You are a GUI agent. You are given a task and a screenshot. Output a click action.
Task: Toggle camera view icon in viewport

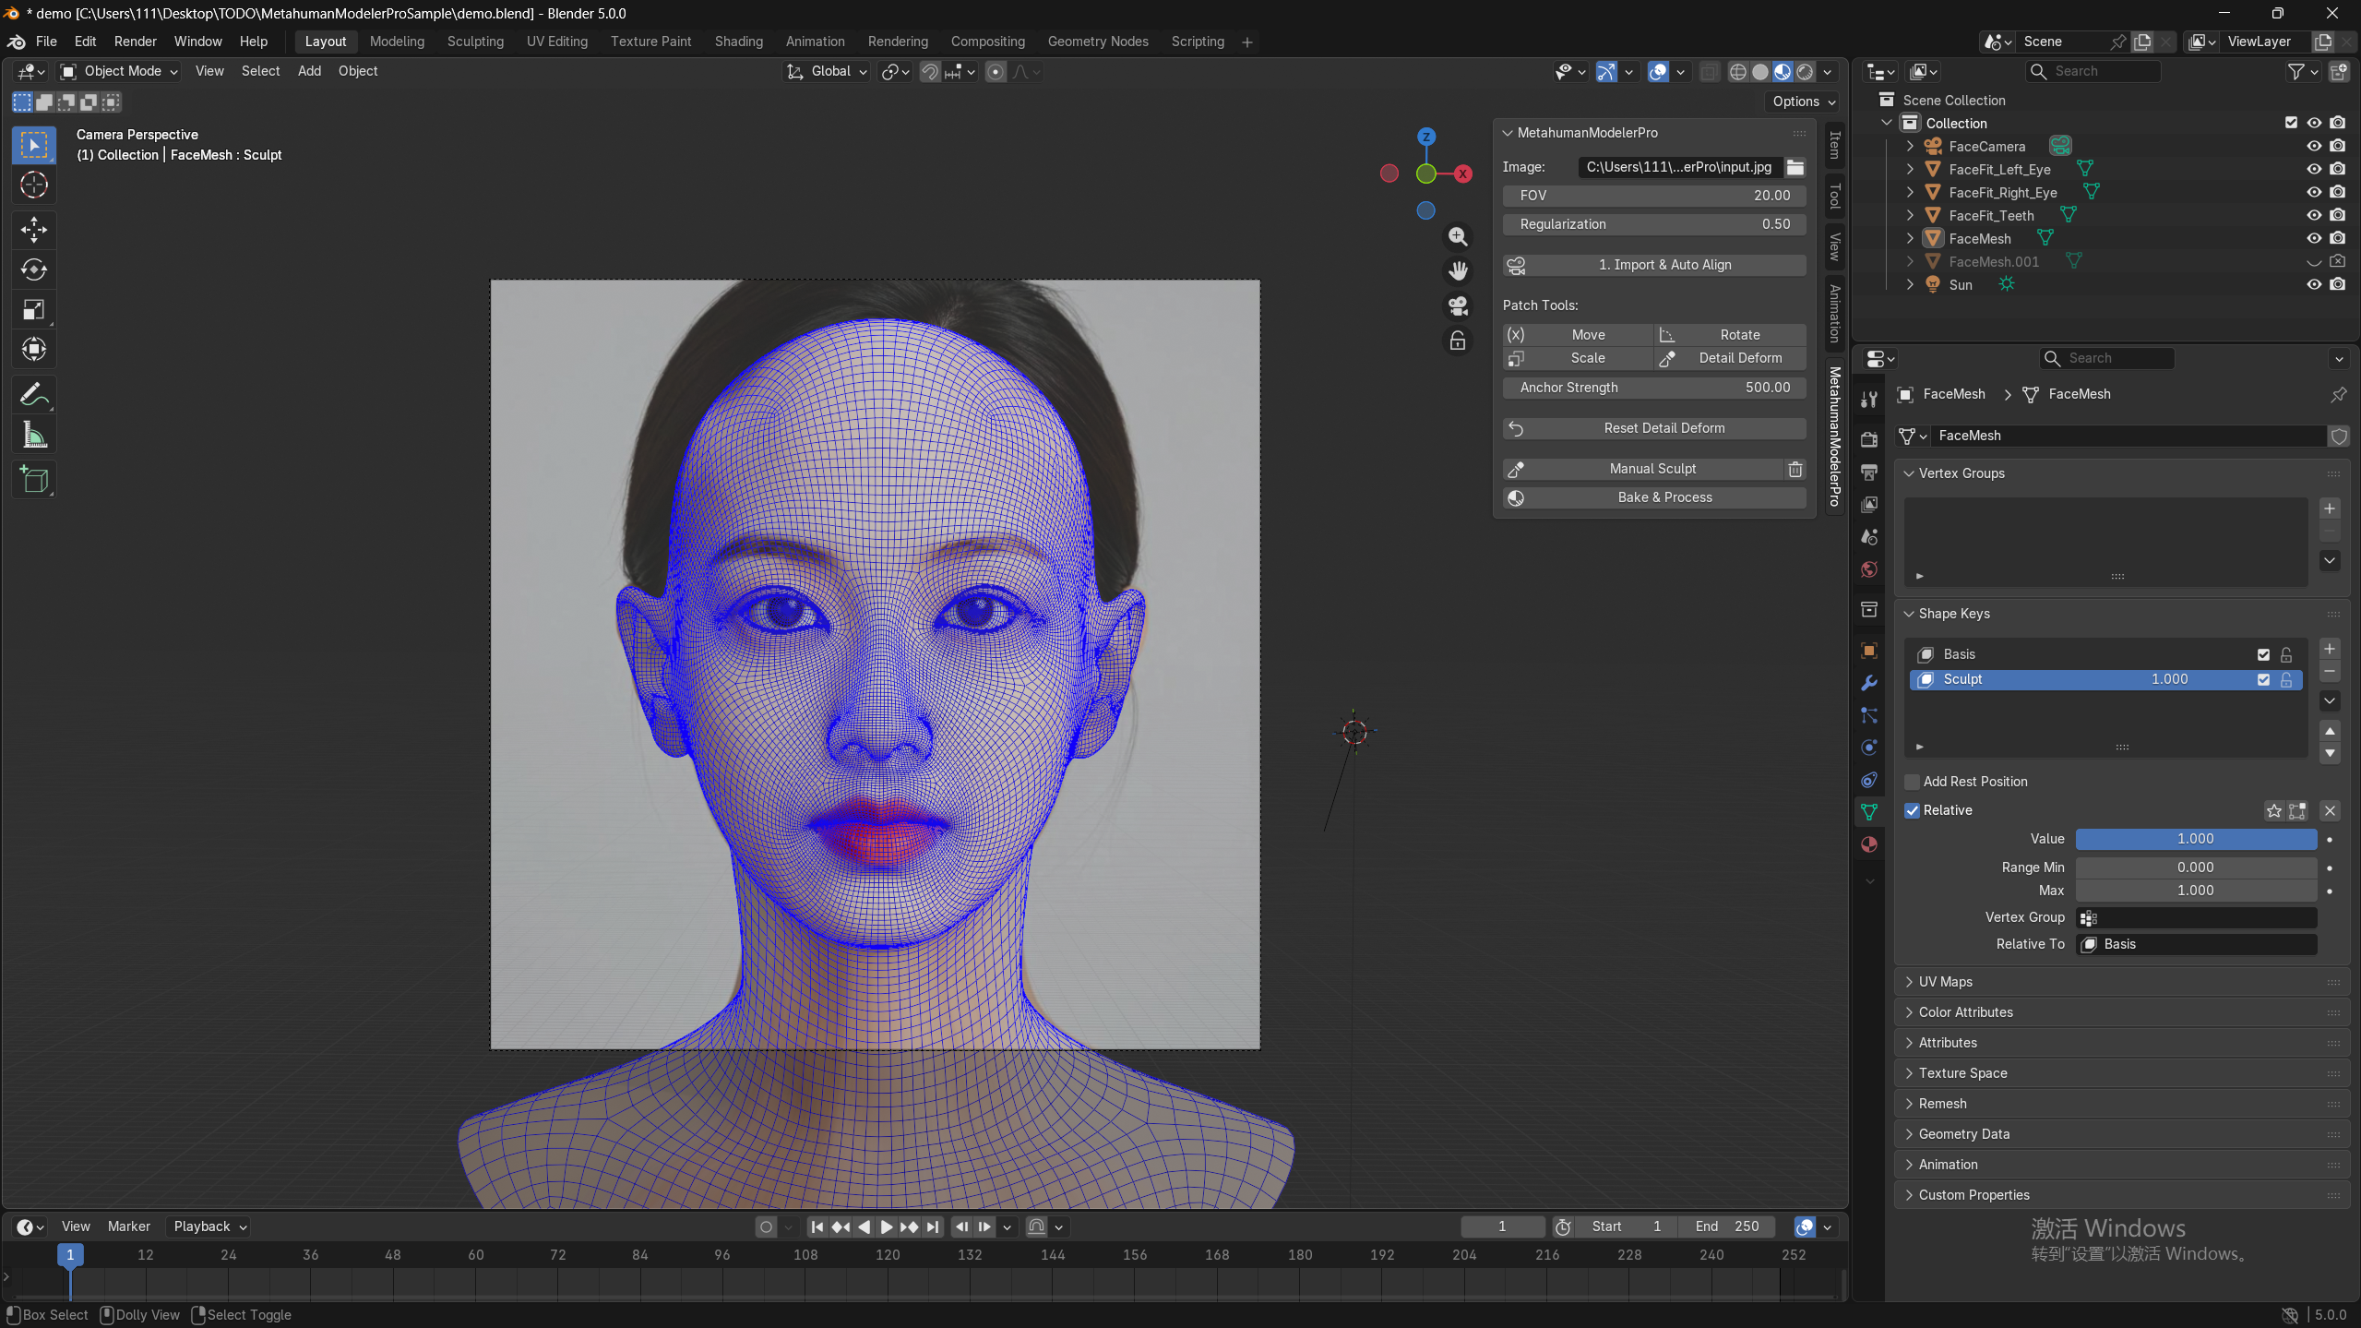pos(1458,306)
